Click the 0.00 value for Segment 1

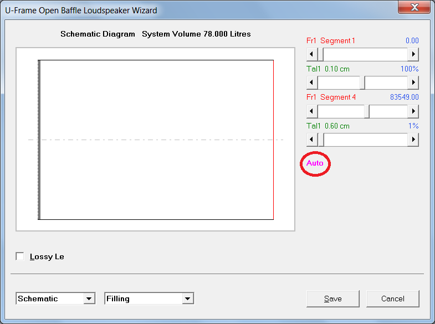(412, 41)
